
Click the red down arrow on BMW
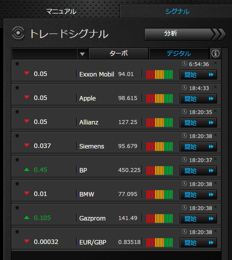[26, 193]
